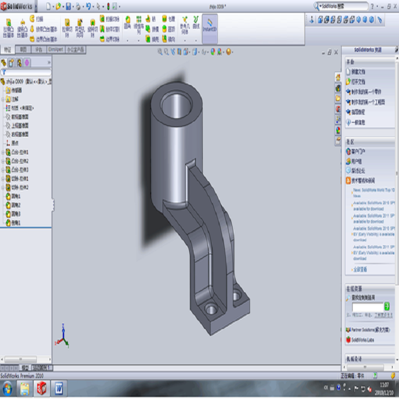Open the dropdown arrow next to the New document icon
The height and width of the screenshot is (399, 399).
[52, 7]
